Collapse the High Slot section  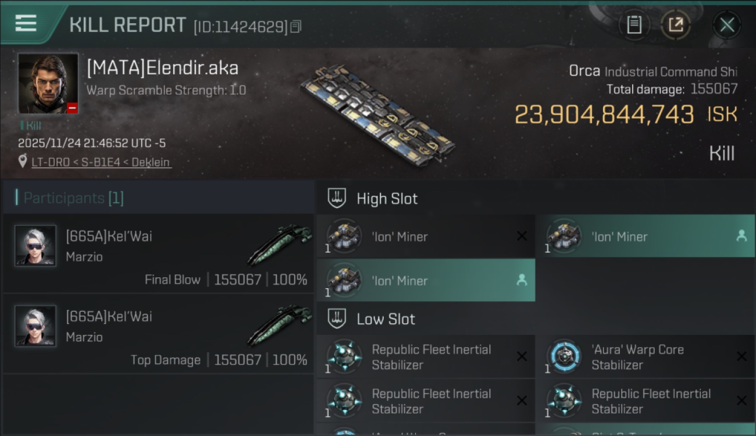(x=387, y=199)
